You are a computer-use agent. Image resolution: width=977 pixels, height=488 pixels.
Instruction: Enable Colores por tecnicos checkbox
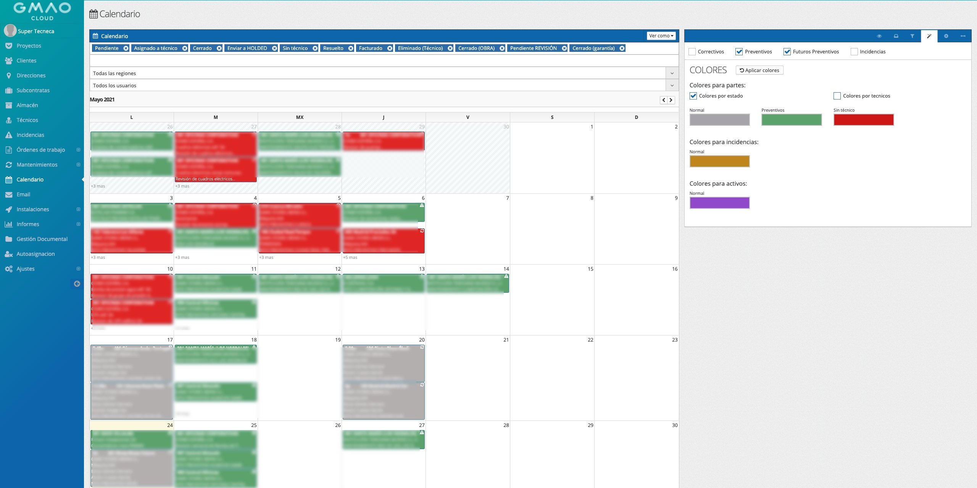pos(837,96)
